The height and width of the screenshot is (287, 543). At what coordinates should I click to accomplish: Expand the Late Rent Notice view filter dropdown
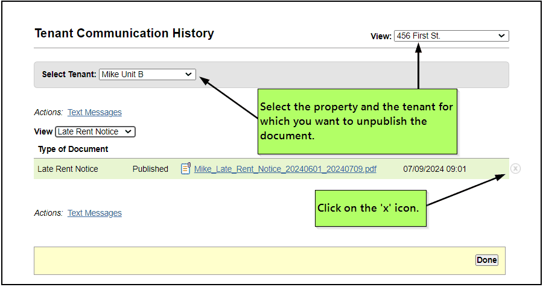95,131
